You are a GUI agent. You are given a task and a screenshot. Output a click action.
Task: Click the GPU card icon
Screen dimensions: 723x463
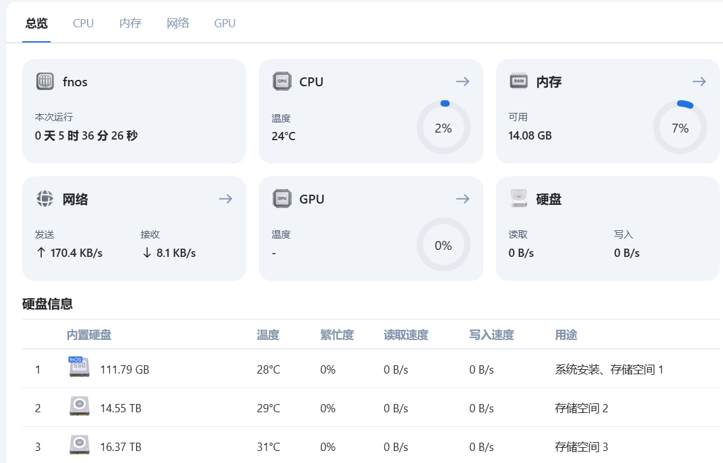pos(281,199)
